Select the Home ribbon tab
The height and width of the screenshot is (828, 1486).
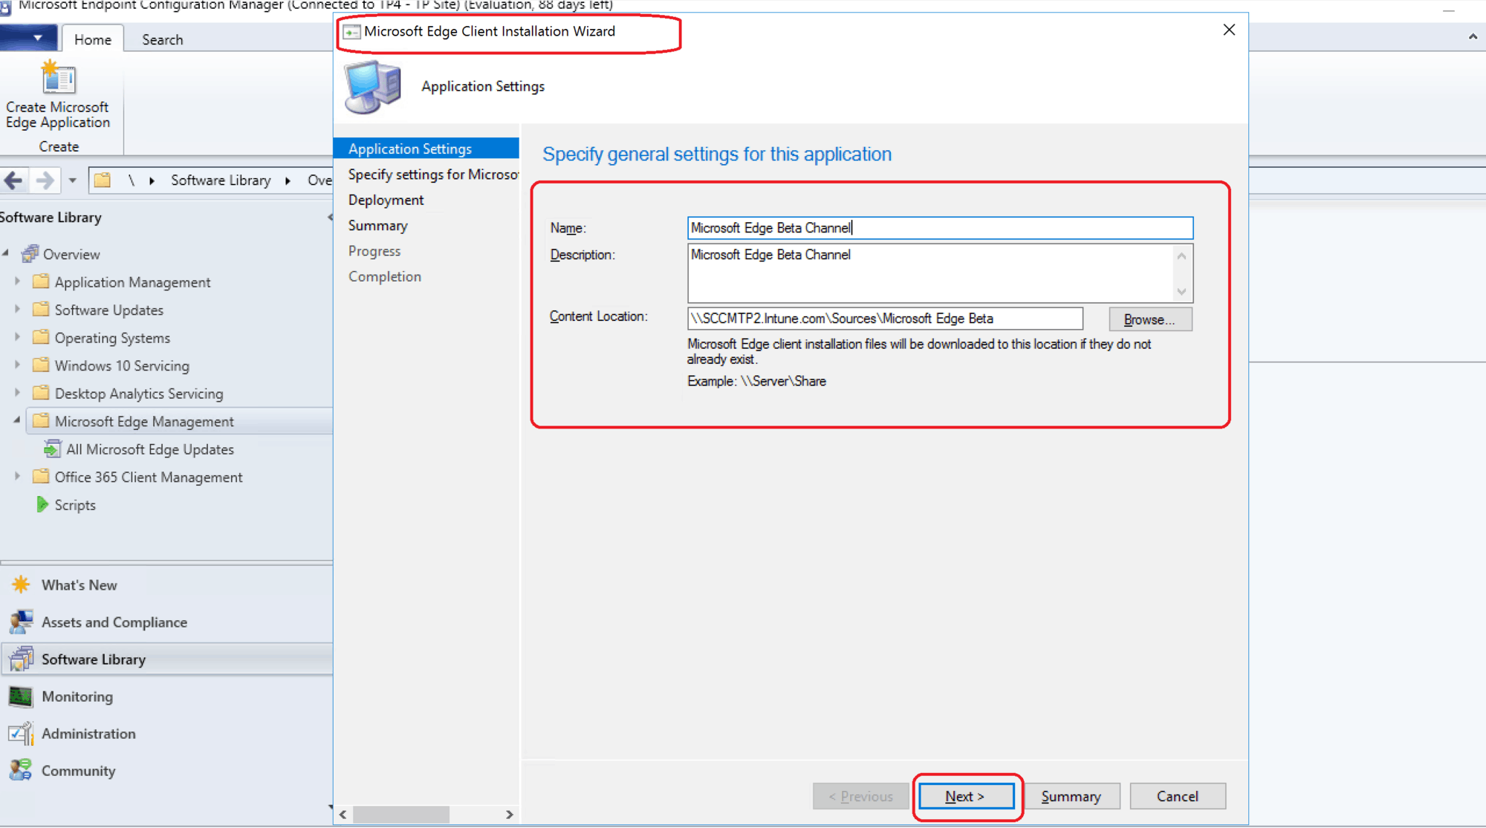pos(92,39)
